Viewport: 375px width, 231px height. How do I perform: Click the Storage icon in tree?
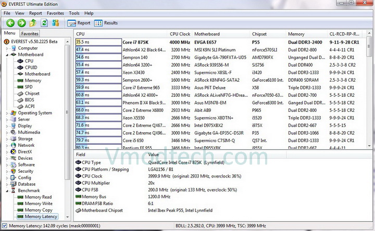pos(14,138)
